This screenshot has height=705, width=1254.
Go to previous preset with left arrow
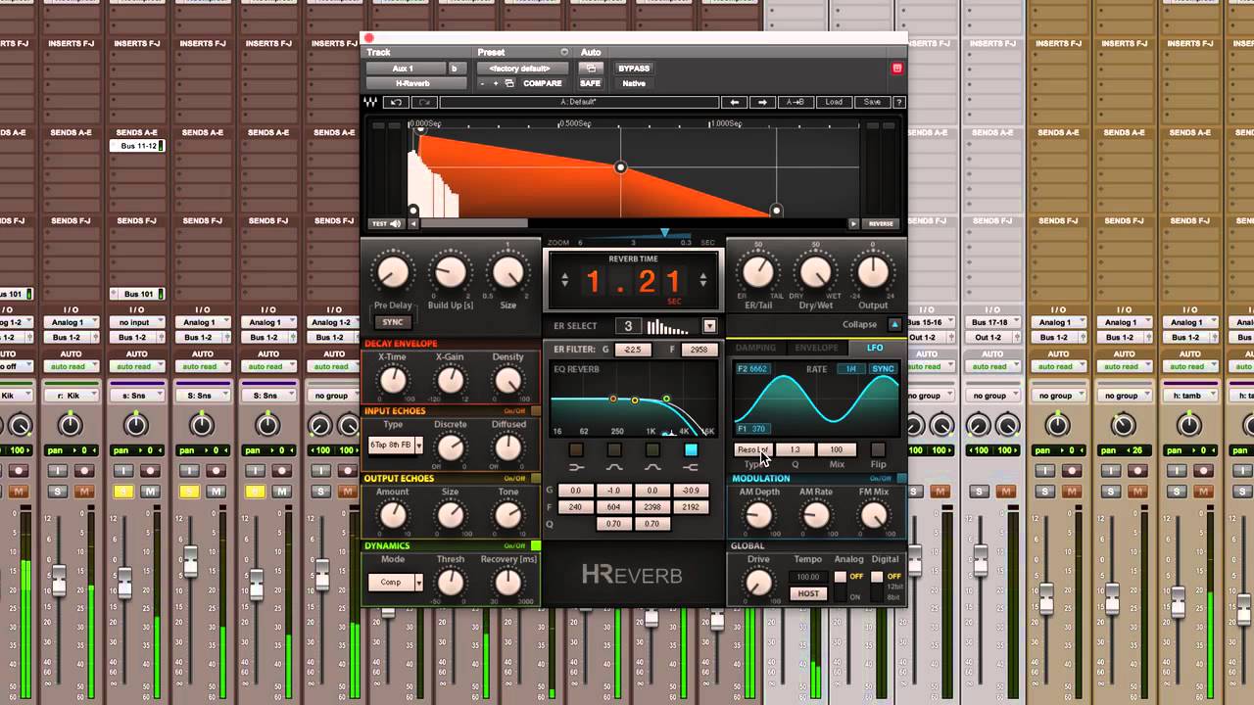coord(734,102)
